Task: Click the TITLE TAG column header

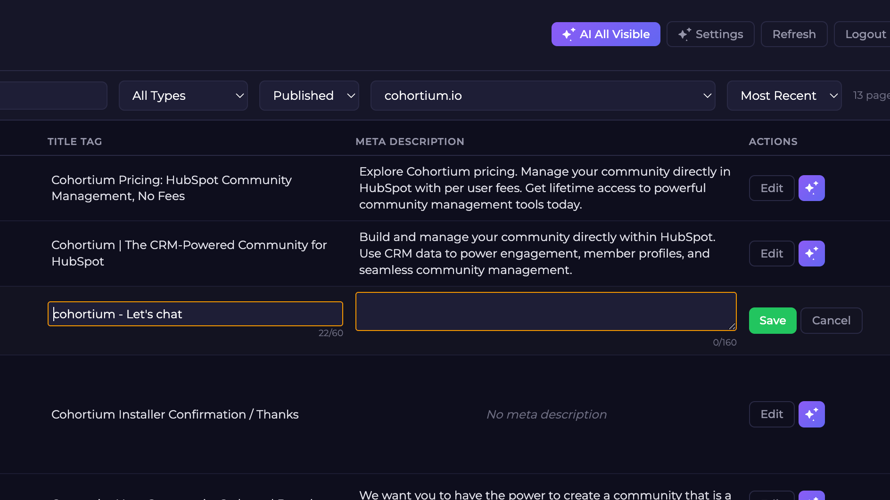Action: point(74,142)
